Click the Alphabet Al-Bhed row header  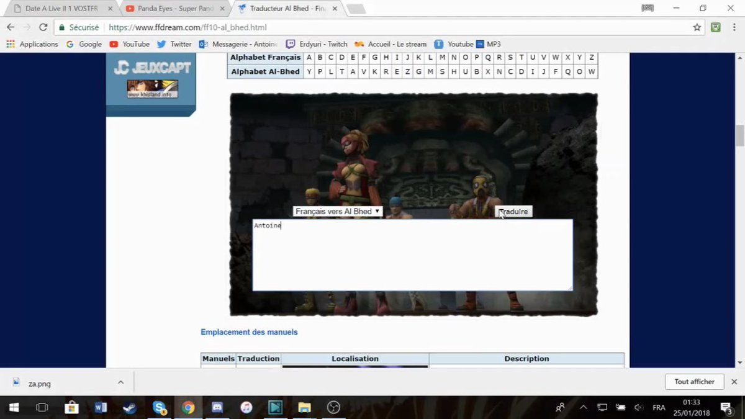click(265, 72)
